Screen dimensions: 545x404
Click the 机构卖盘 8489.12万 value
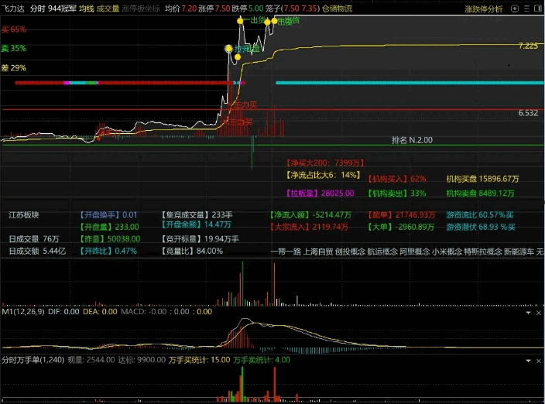[480, 193]
